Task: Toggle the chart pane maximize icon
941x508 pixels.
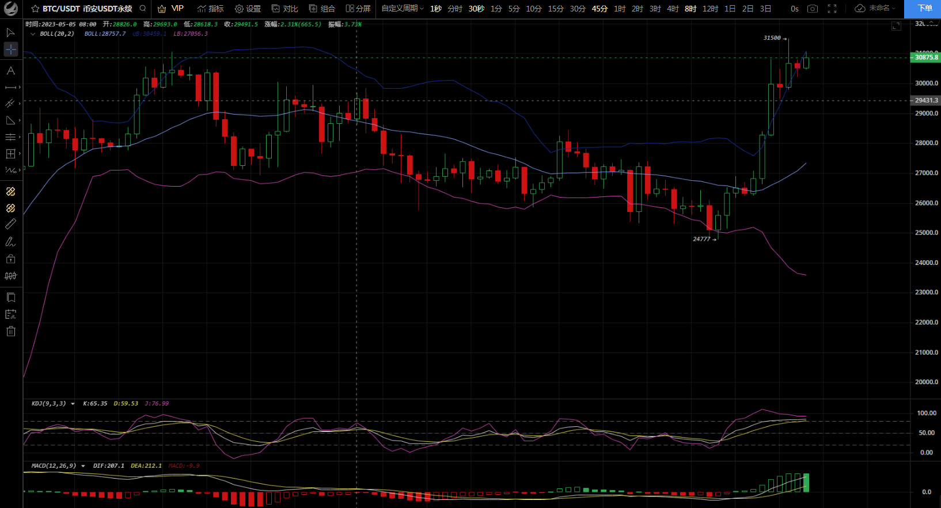Action: point(896,26)
